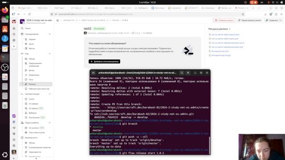Open CI/CD in the sidebar

click(32, 99)
